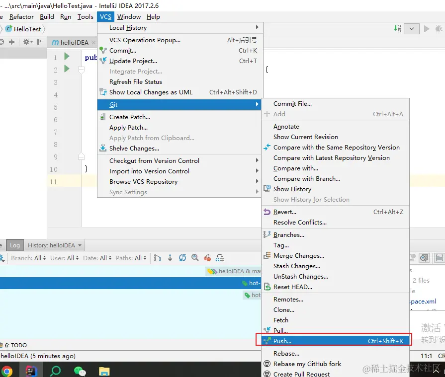The image size is (445, 377).
Task: Choose Fetch in Git submenu
Action: click(x=335, y=320)
